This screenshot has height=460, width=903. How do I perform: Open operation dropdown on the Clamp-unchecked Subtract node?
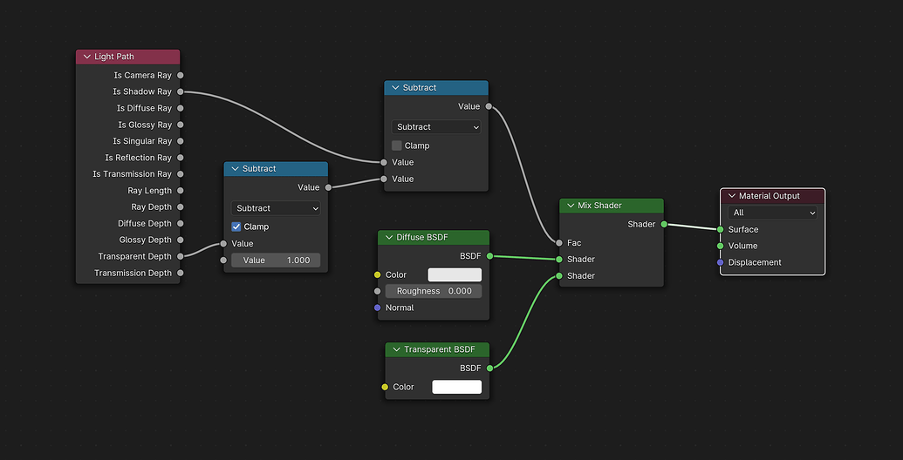436,126
